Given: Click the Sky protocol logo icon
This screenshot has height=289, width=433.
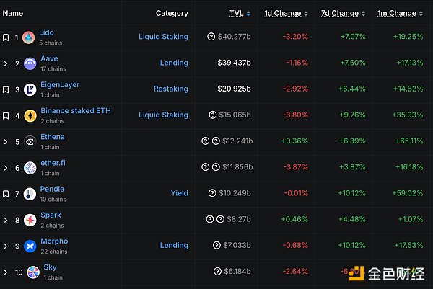Looking at the screenshot, I should (x=32, y=272).
